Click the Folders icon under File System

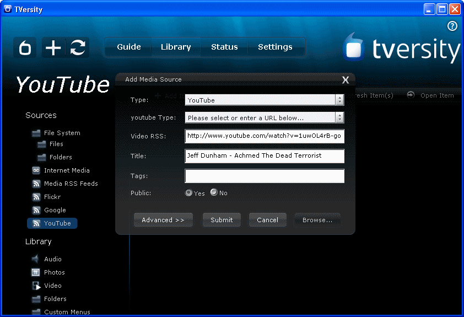point(42,157)
